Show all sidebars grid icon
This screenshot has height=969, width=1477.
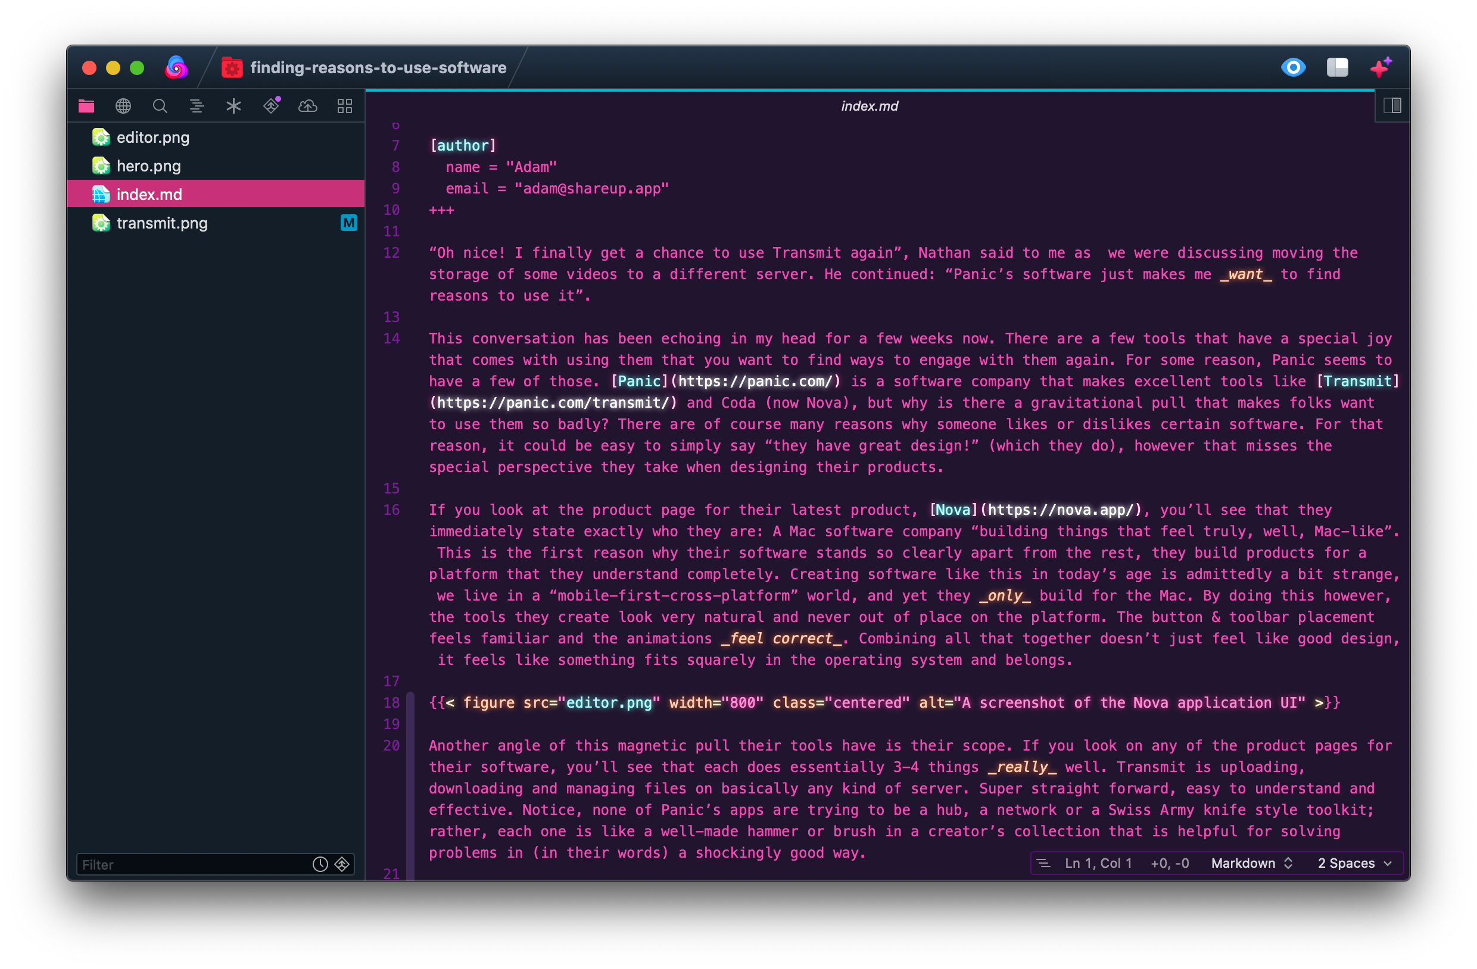point(344,106)
